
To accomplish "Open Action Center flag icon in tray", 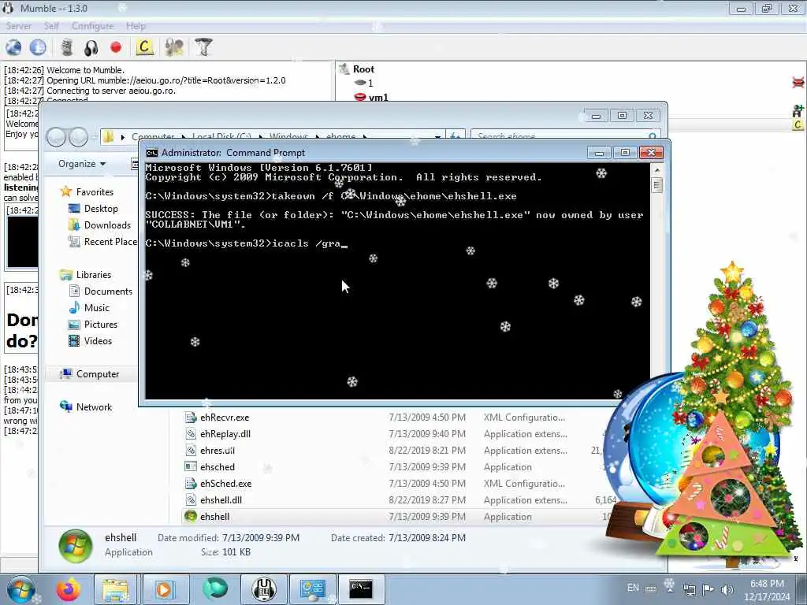I will coord(708,589).
